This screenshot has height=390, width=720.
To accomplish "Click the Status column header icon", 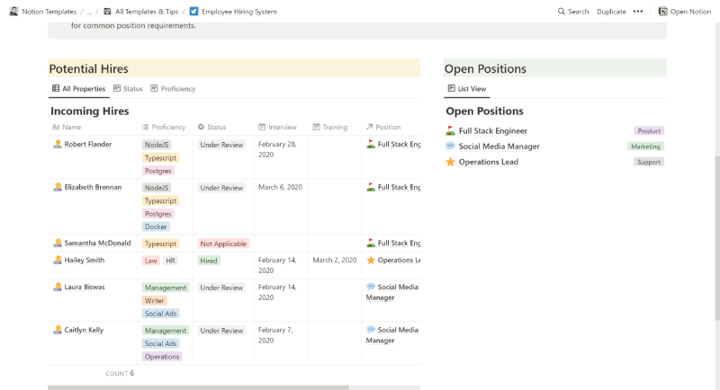I will pyautogui.click(x=201, y=127).
